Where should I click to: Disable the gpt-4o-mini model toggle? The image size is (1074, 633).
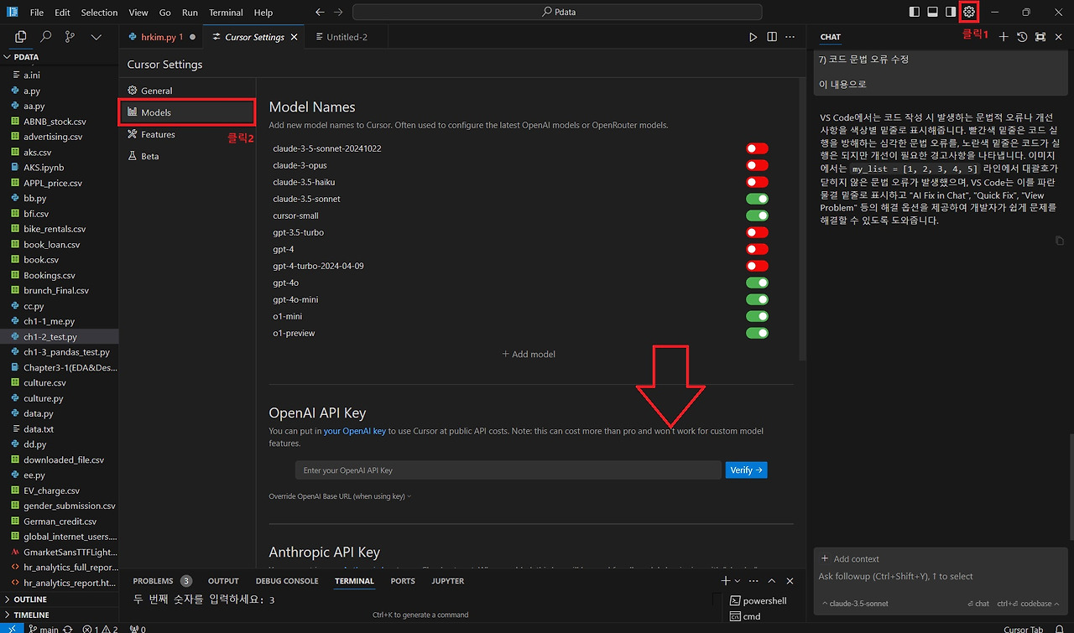pyautogui.click(x=757, y=299)
